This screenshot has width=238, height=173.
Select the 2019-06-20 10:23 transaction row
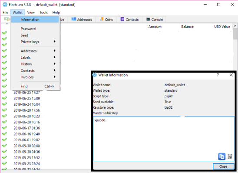[x=26, y=116]
